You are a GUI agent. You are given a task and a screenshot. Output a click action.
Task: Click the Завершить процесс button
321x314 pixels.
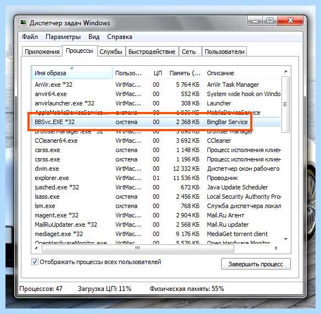tap(256, 264)
